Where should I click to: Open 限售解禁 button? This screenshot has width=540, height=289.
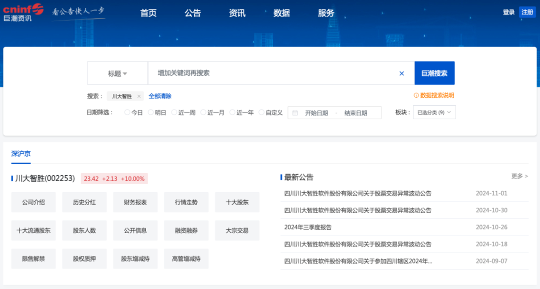pos(33,259)
